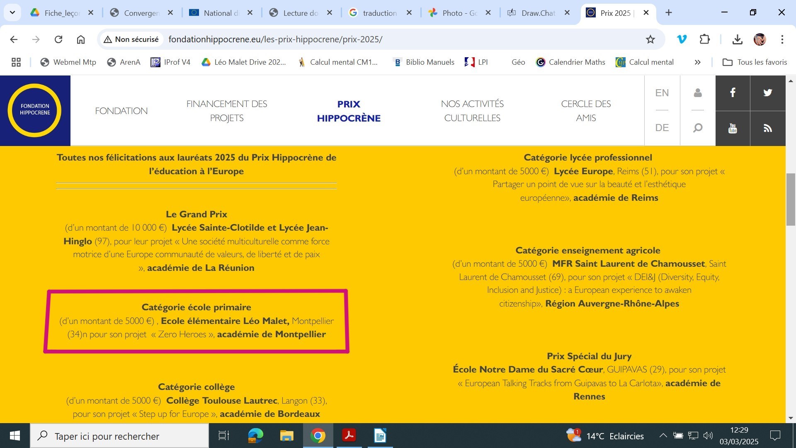Image resolution: width=796 pixels, height=448 pixels.
Task: Open Chrome downloads icon
Action: 737,39
